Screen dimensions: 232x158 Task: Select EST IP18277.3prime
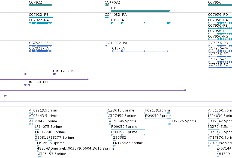click(61, 138)
